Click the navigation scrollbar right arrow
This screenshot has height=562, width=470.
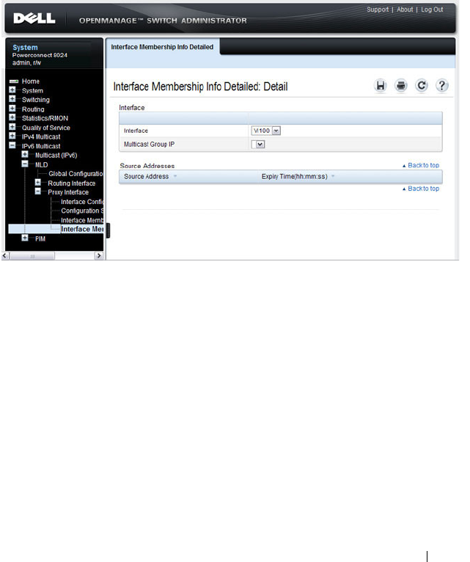pyautogui.click(x=98, y=255)
